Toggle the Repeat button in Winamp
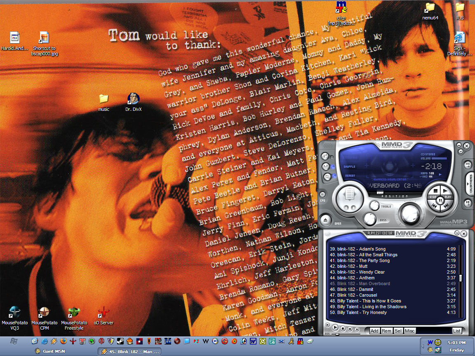Screen dimensions: 475x356 328,176
